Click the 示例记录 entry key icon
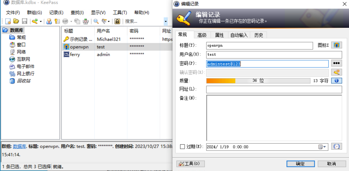The image size is (349, 171). [x=66, y=39]
